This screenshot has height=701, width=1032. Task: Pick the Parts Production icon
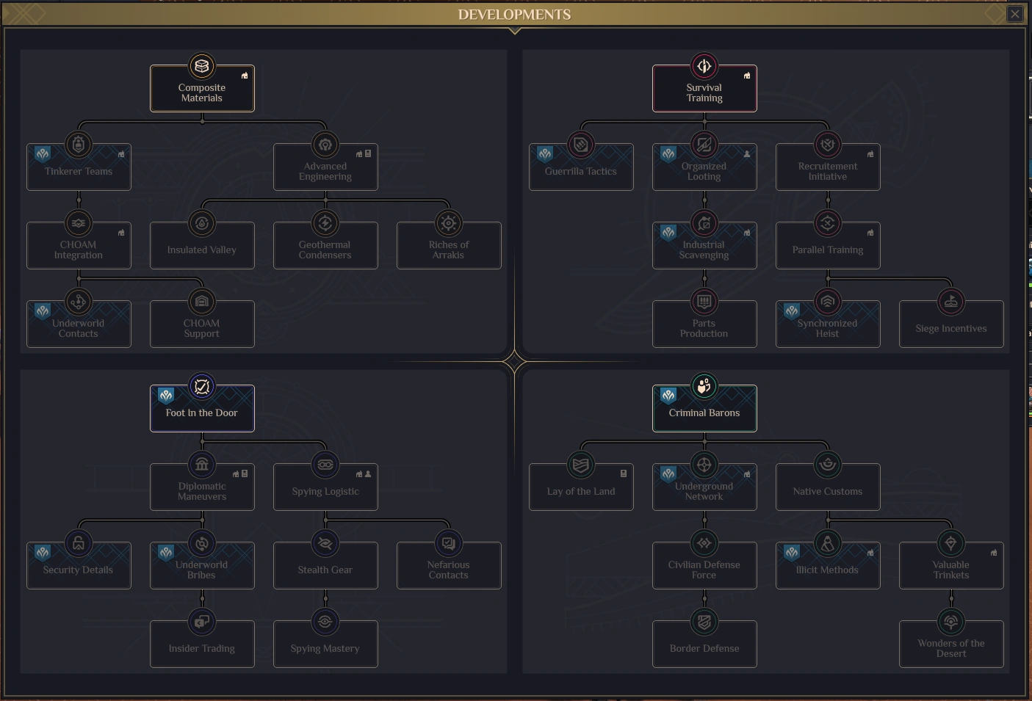pyautogui.click(x=704, y=302)
